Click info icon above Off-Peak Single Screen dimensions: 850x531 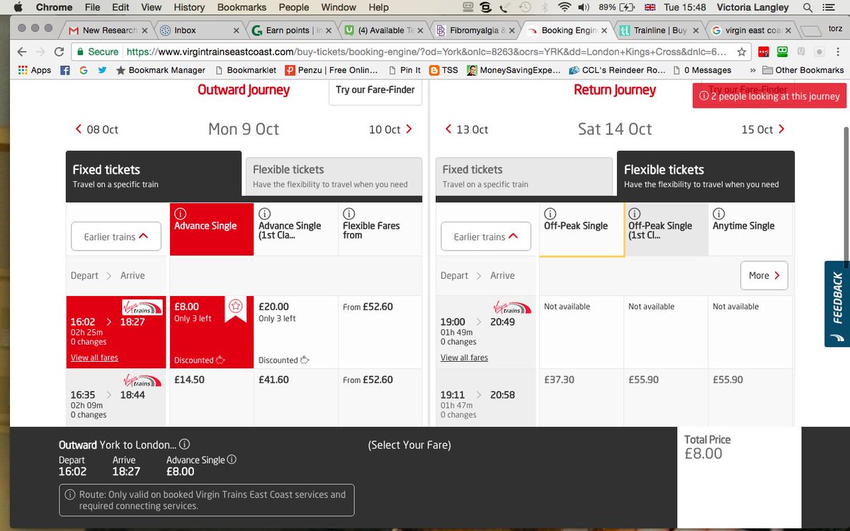pos(550,214)
